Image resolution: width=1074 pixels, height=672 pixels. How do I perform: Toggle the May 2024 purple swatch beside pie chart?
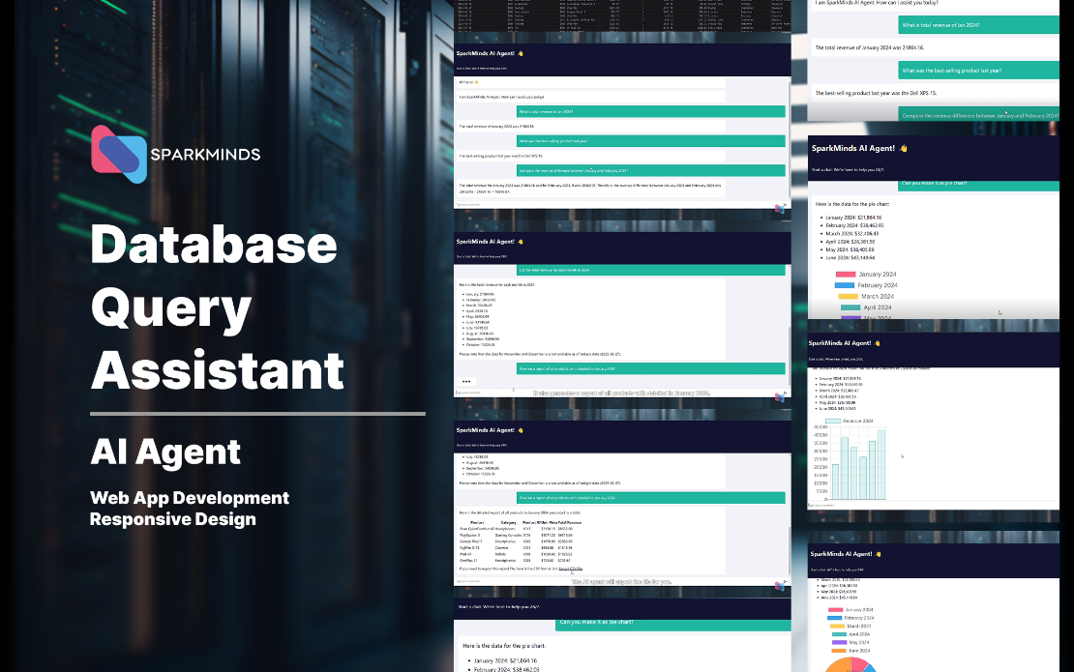[839, 642]
